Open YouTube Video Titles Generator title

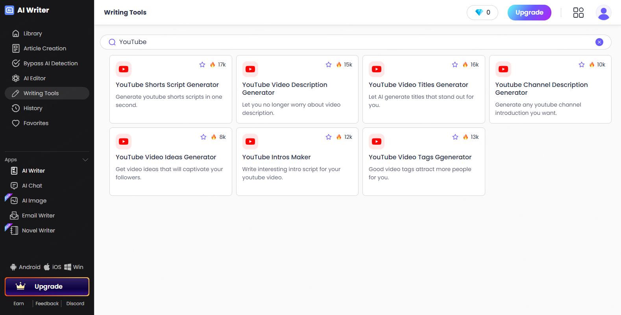coord(418,85)
